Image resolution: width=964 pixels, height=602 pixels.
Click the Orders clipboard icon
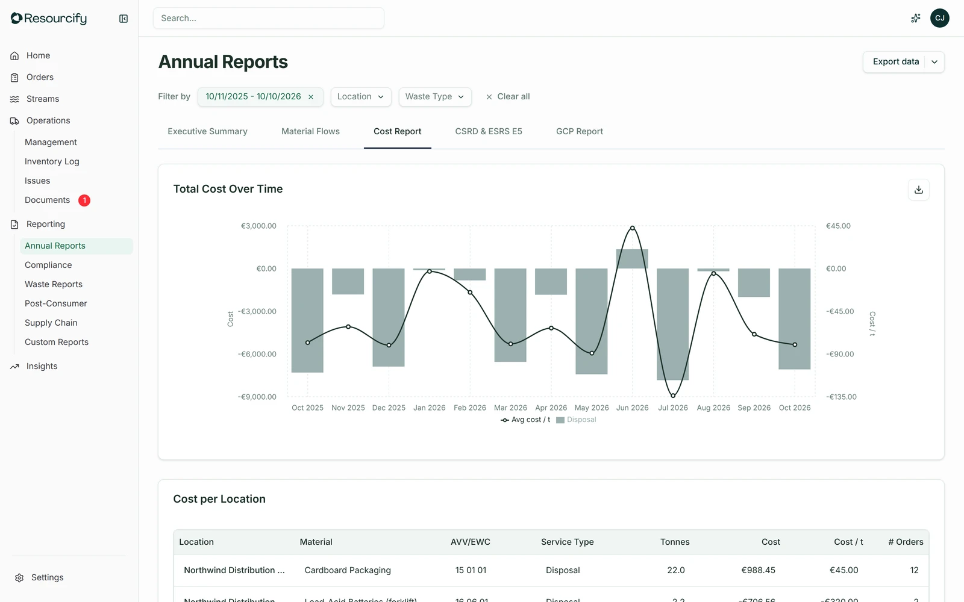(x=14, y=77)
